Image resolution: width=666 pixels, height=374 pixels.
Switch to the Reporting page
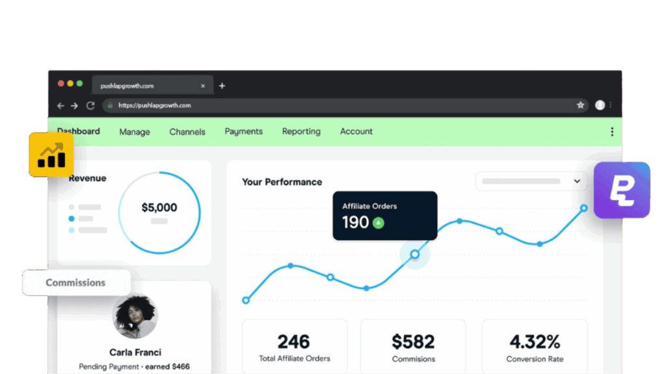301,131
